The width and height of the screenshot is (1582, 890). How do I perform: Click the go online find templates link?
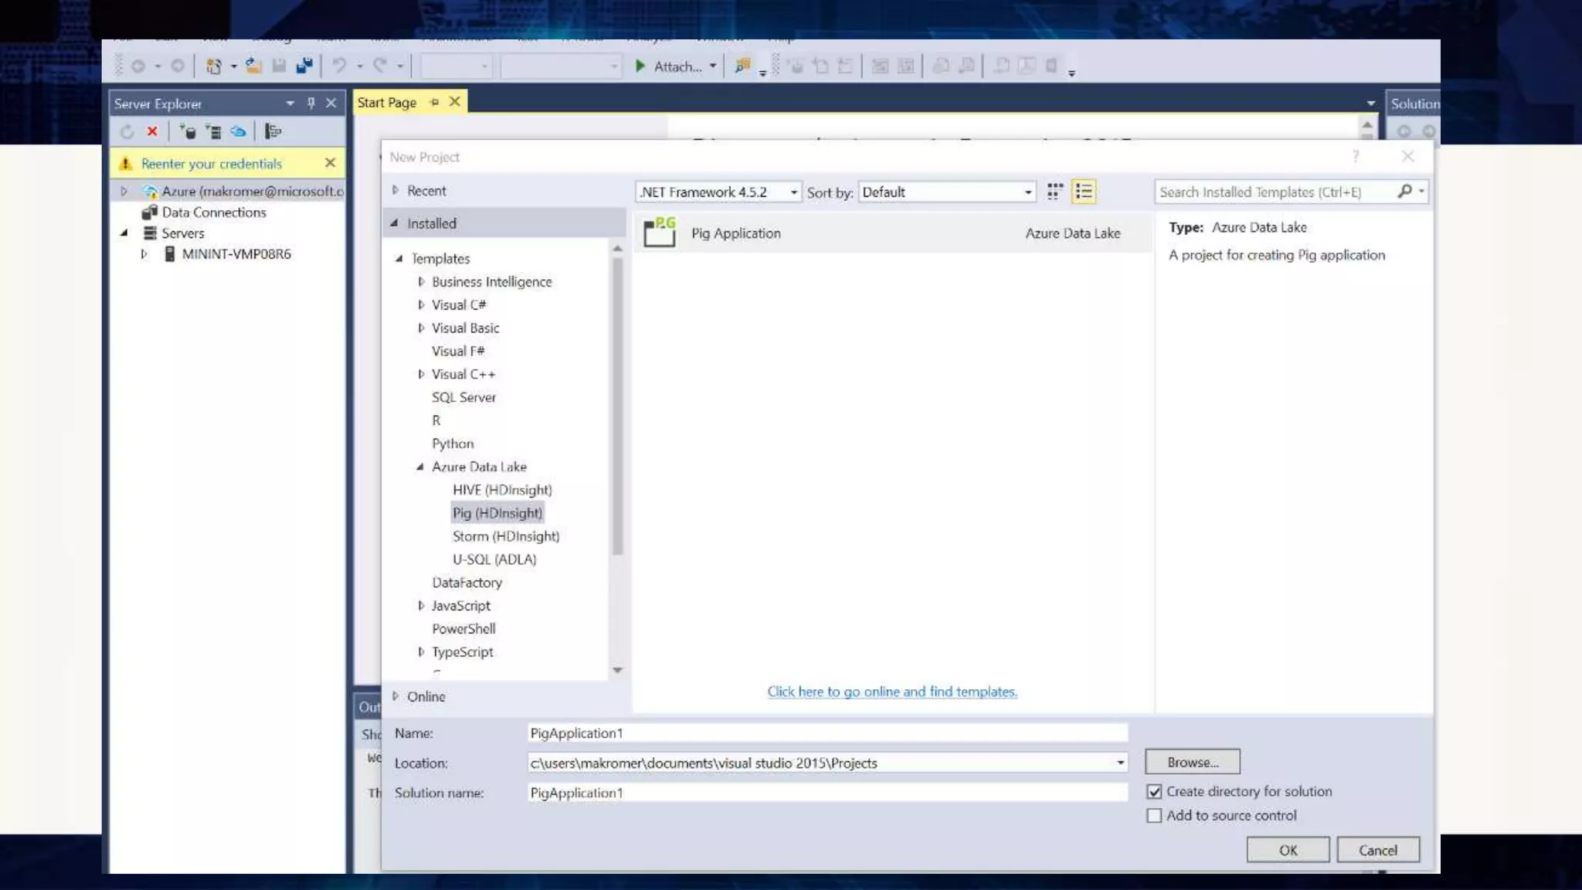click(891, 692)
